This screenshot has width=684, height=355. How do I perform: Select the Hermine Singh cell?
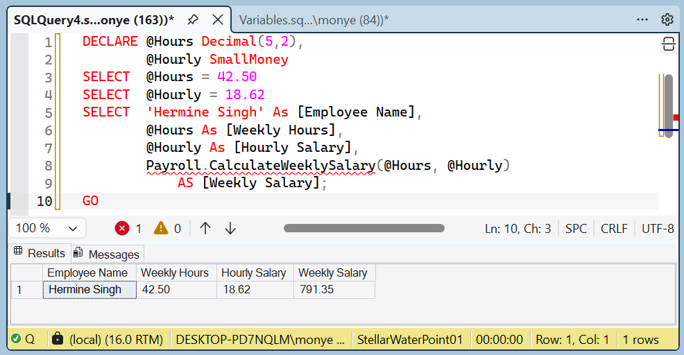89,290
